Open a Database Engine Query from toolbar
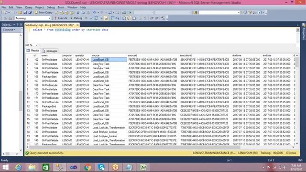The image size is (306, 172). [x=56, y=13]
